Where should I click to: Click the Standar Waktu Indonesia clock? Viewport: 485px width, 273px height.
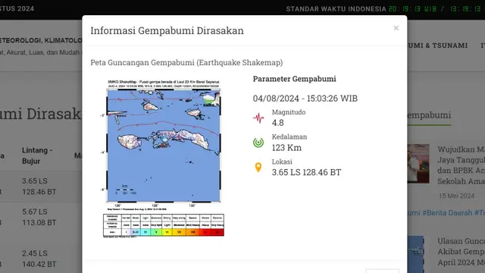point(386,9)
